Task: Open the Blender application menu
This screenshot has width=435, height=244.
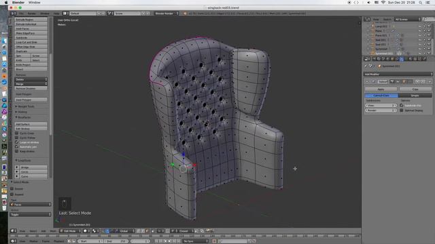Action: point(18,3)
